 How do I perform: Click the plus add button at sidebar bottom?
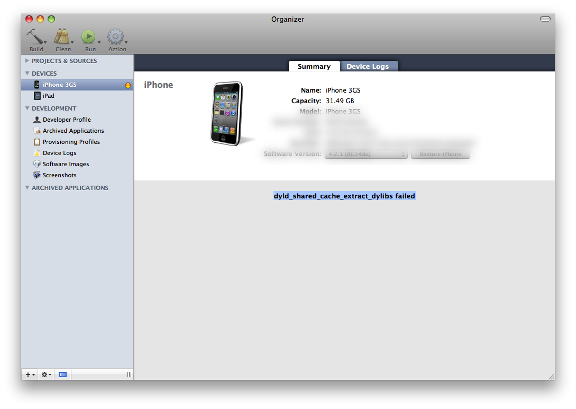pyautogui.click(x=30, y=375)
